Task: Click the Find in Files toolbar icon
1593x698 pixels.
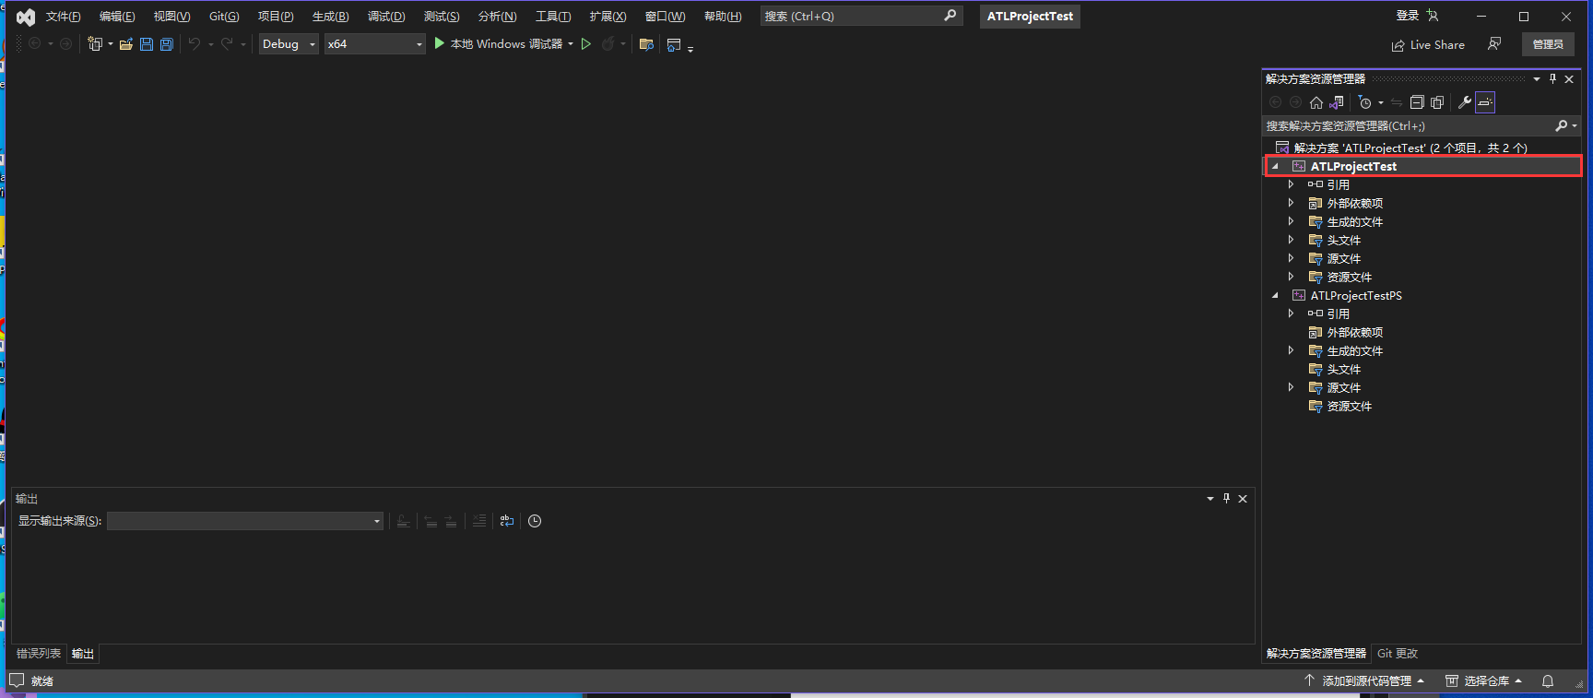Action: 646,44
